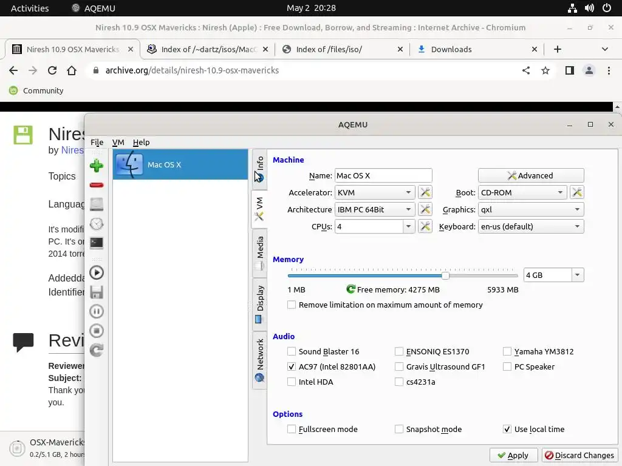Enable PC Speaker checkbox
Screen dimensions: 622x466
coord(507,366)
